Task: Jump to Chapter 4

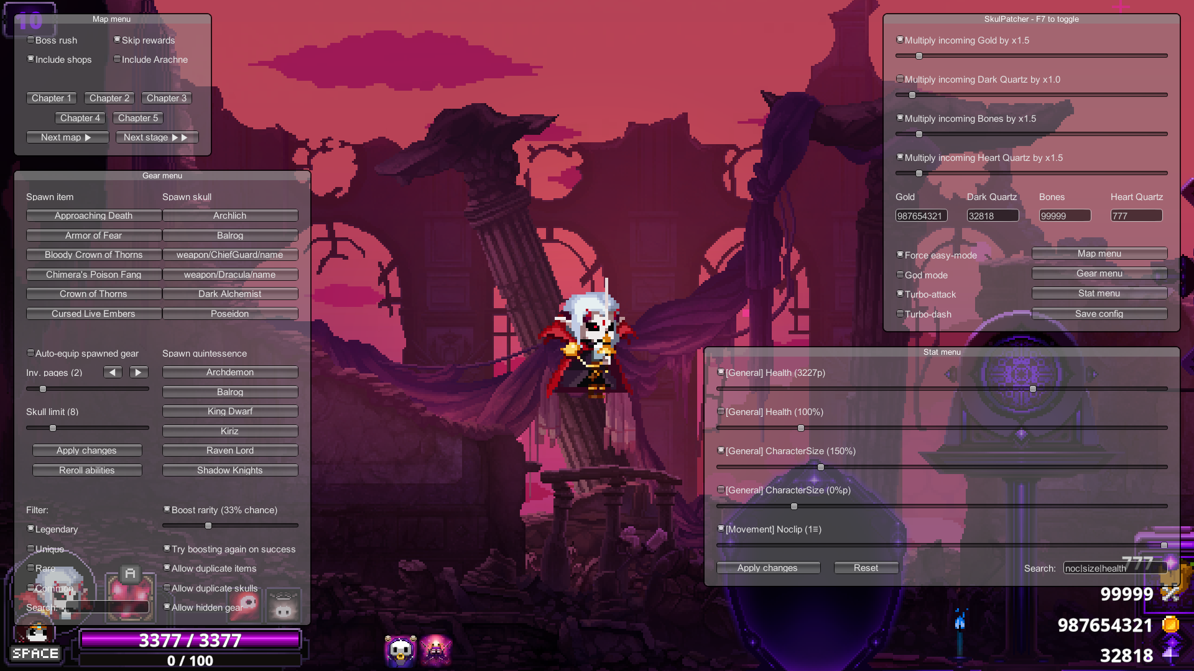Action: coord(80,118)
